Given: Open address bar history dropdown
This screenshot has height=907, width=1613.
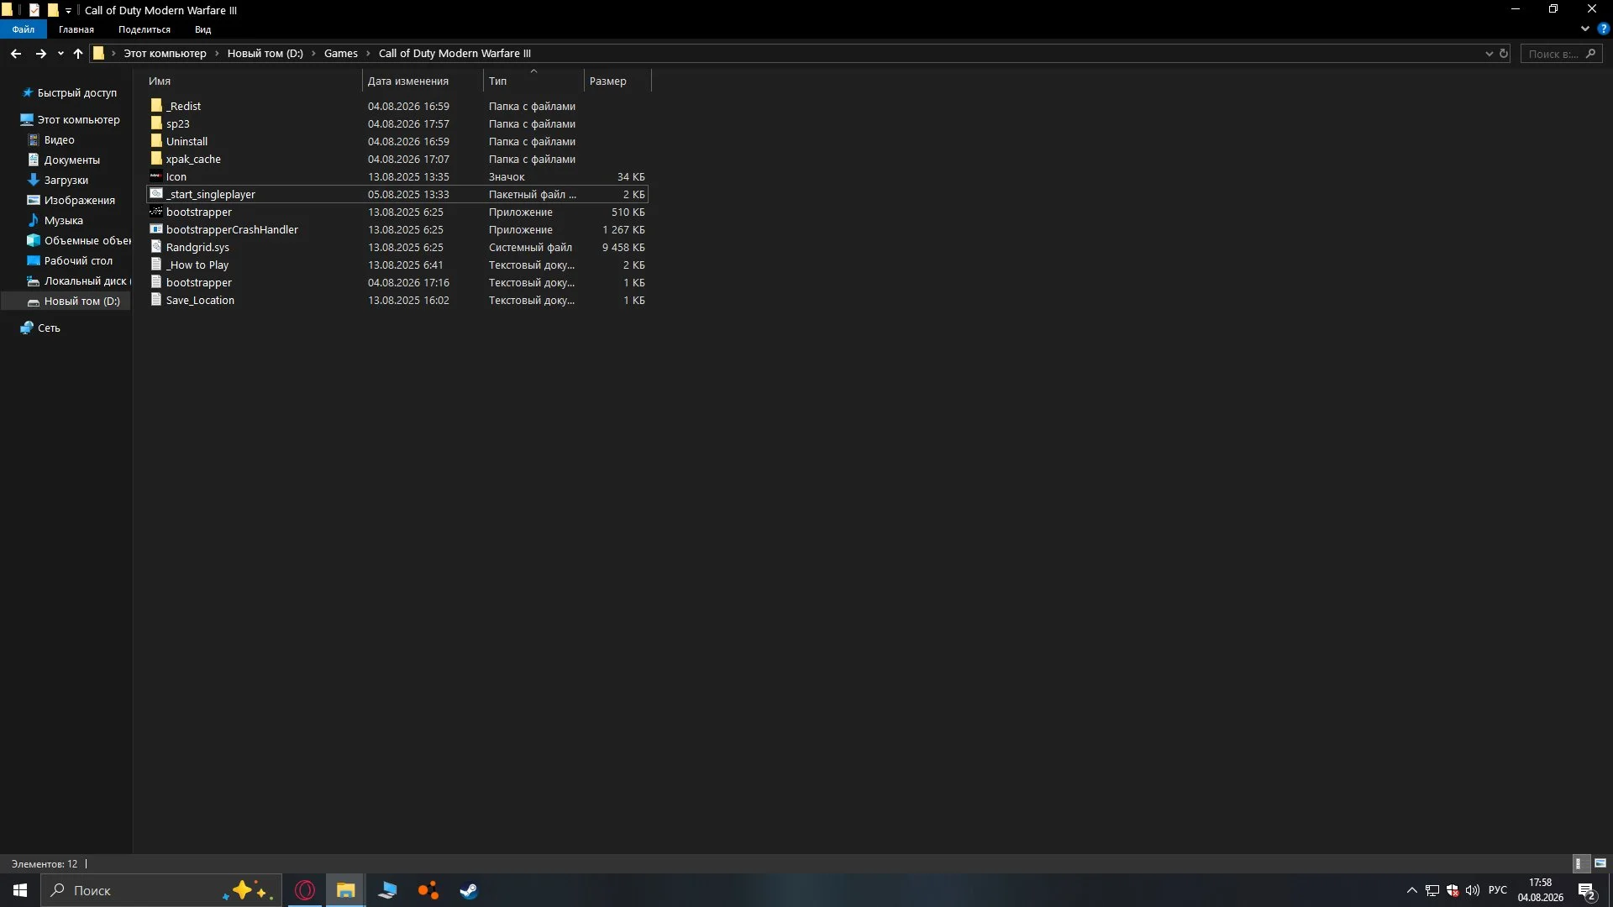Looking at the screenshot, I should (x=1490, y=53).
